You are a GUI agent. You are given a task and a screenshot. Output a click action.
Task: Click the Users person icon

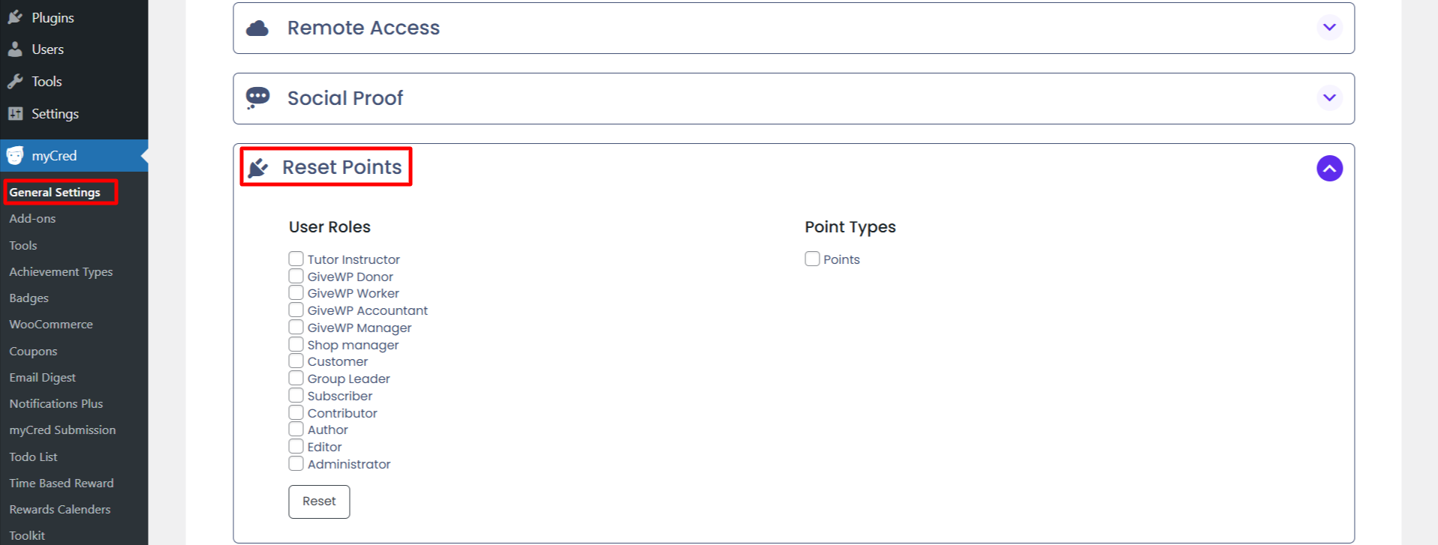15,49
